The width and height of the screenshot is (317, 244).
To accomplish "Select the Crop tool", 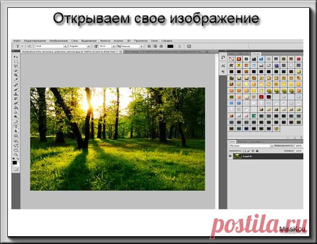I will [x=16, y=75].
